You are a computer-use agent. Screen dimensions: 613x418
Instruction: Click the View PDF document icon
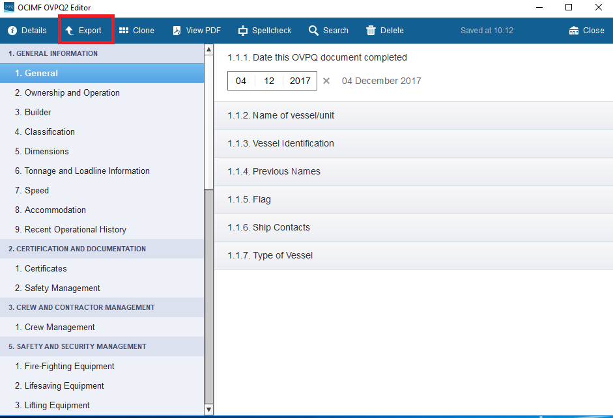click(177, 31)
